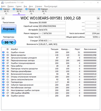Viewport: 101px width, 111px height.
Task: Click the next disk arrow icon
Action: tap(98, 18)
